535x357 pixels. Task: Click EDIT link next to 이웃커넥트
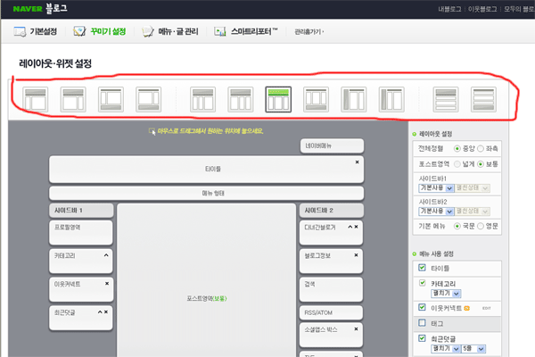pos(487,308)
